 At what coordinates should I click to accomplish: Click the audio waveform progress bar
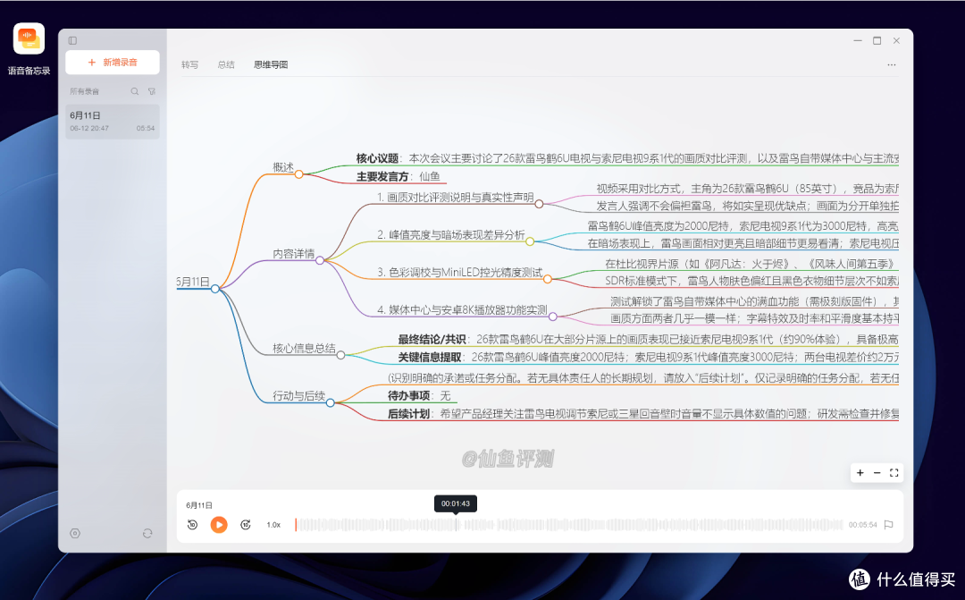coord(568,525)
